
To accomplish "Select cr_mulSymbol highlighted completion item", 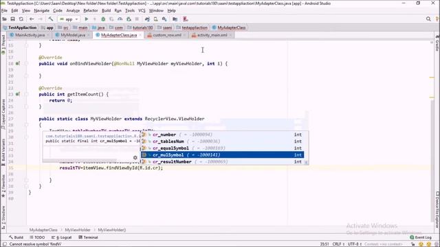I will tap(222, 155).
